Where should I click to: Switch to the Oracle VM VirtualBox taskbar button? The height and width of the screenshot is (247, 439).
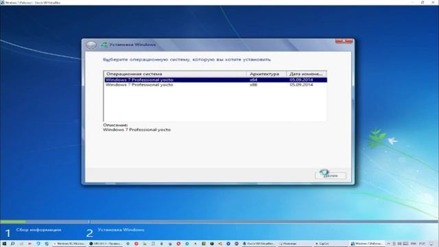coord(259,244)
